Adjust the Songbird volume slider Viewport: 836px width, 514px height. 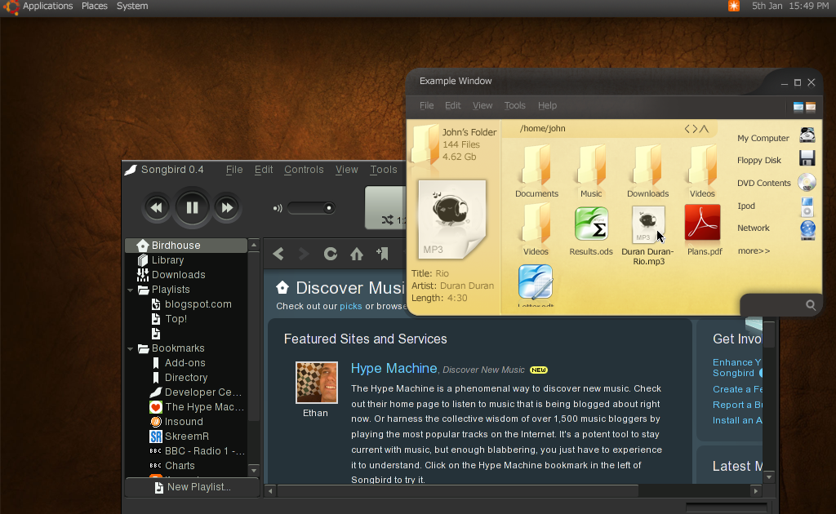(311, 208)
